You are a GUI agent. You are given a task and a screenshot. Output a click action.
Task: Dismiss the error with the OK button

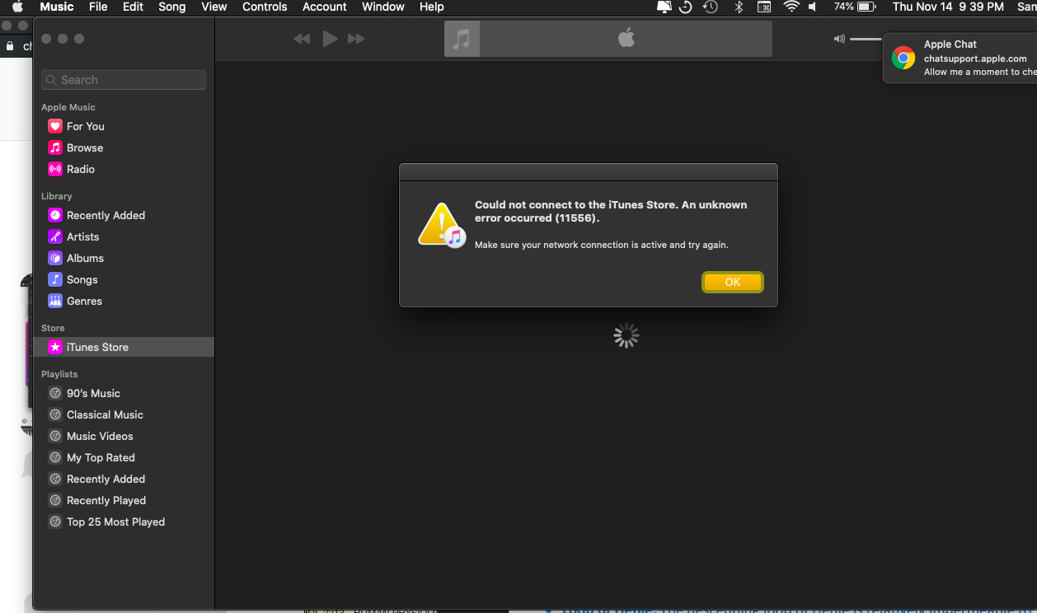733,282
